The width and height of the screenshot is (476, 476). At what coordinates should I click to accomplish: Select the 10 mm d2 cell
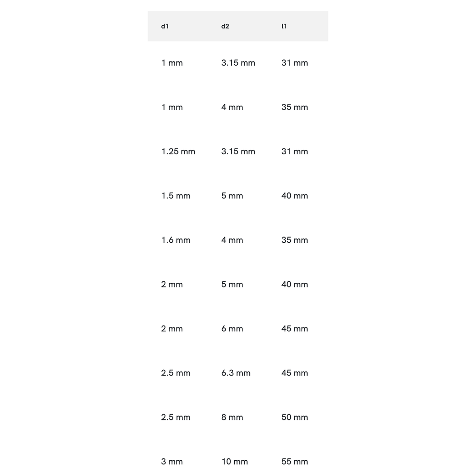[234, 461]
